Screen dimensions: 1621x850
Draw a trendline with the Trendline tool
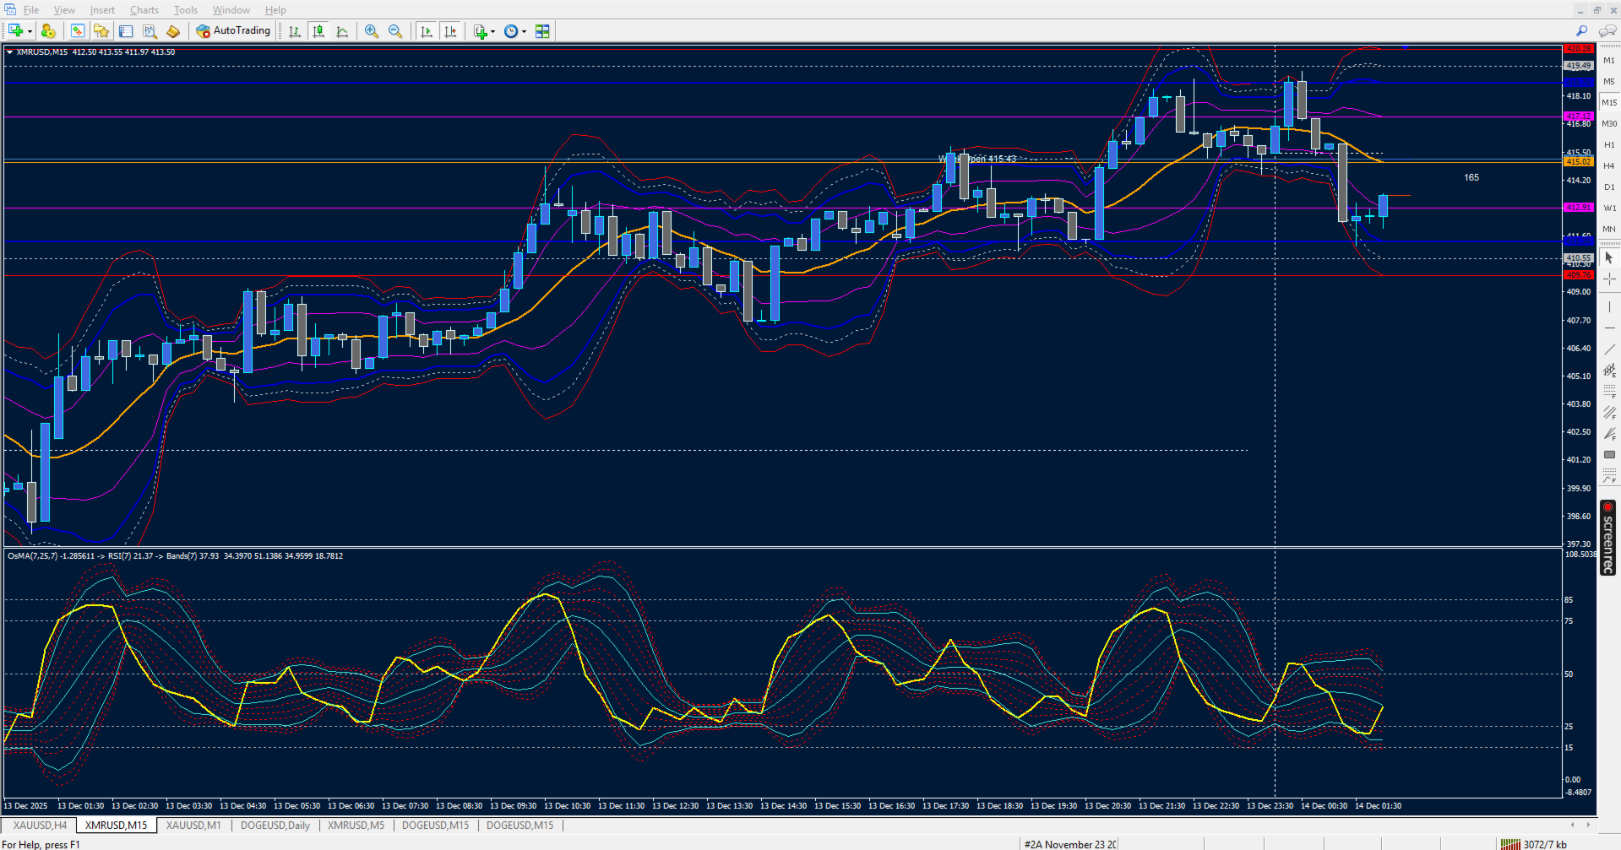[x=1609, y=349]
